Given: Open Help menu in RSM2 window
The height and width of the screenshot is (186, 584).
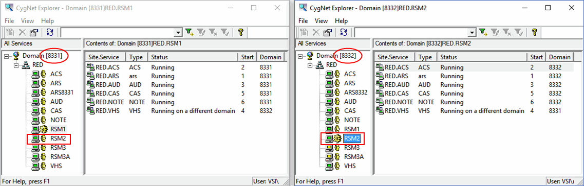Looking at the screenshot, I should point(341,21).
